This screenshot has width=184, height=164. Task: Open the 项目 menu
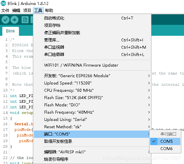[x=27, y=10]
